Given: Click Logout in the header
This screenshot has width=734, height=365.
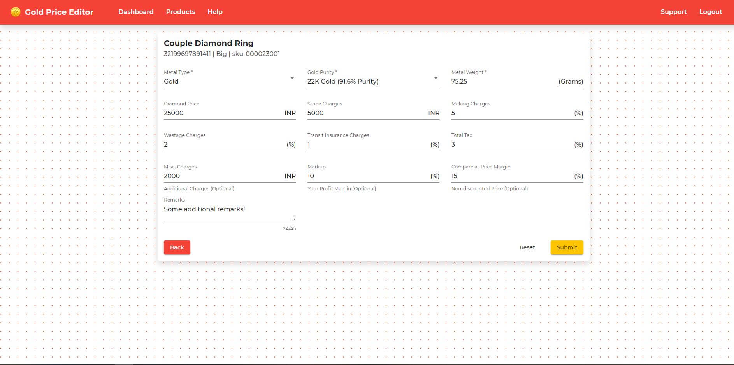Looking at the screenshot, I should coord(710,12).
